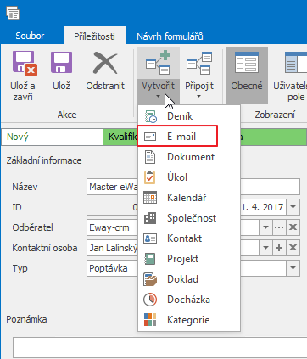Click the Projekt notebook icon in the menu
Viewport: 307px width, 359px height.
pyautogui.click(x=150, y=259)
